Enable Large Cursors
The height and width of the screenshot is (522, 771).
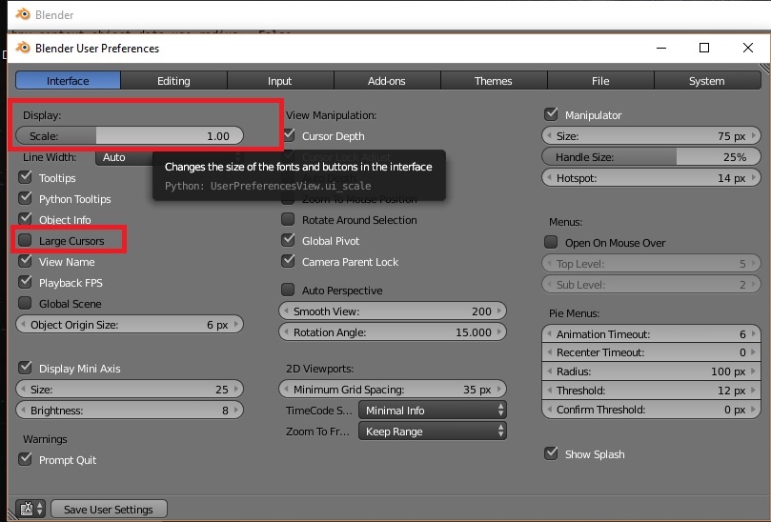click(25, 240)
